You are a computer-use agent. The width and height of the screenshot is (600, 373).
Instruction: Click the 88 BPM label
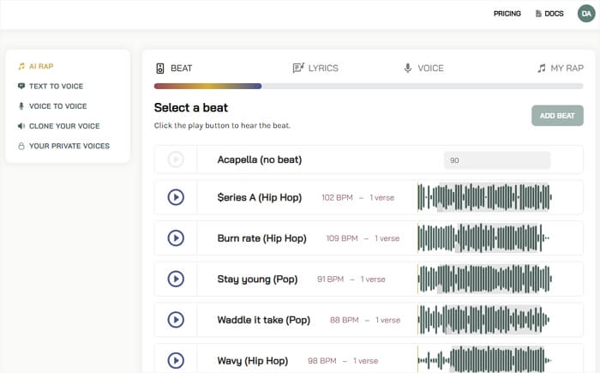click(x=344, y=320)
